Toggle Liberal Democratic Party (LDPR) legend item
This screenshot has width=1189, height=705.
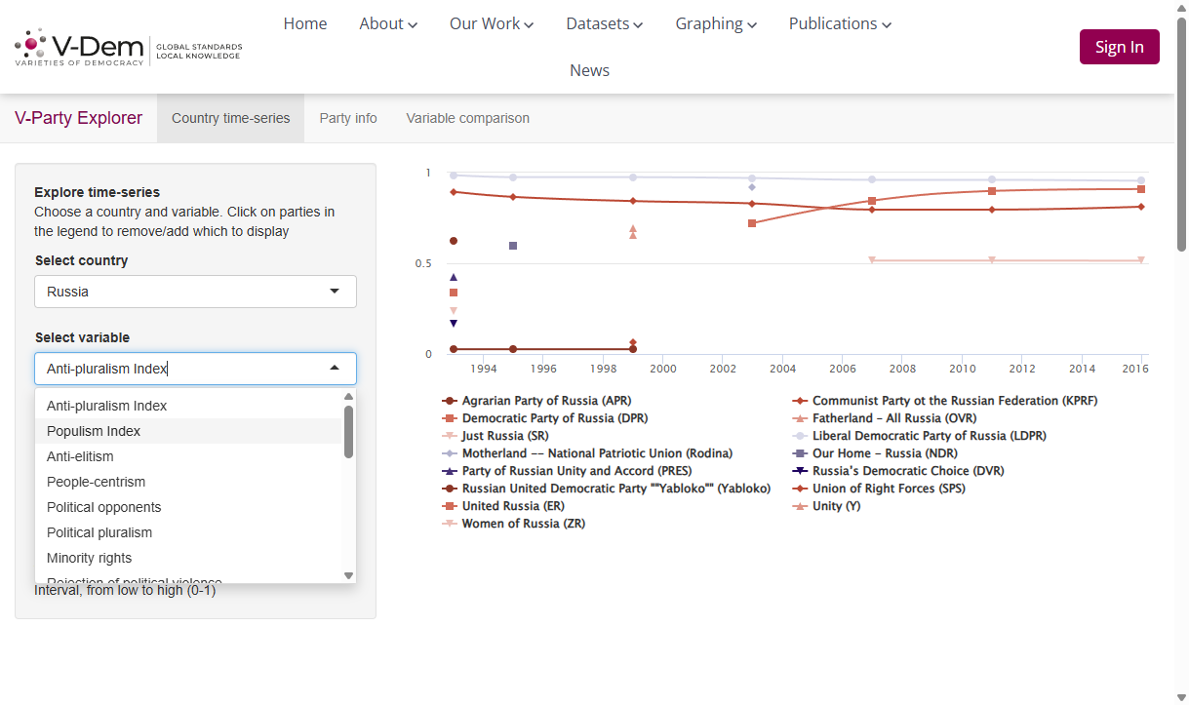click(x=919, y=436)
